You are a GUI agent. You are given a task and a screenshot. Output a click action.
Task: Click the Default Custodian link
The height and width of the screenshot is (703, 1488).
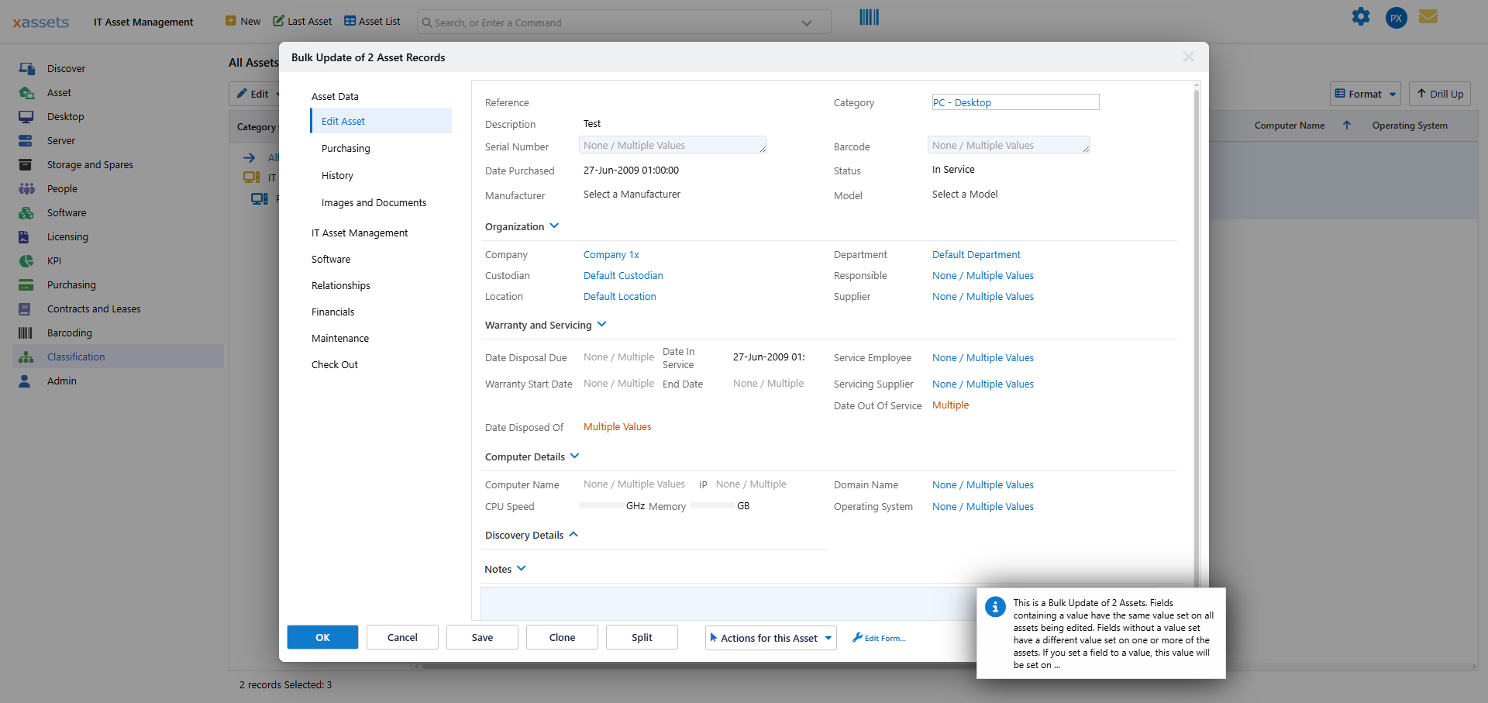click(x=623, y=275)
